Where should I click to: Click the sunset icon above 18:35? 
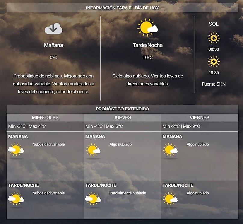tap(214, 61)
